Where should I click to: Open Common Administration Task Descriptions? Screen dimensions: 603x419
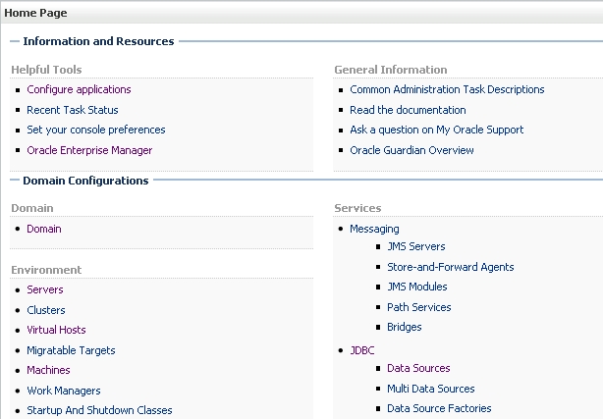coord(447,89)
